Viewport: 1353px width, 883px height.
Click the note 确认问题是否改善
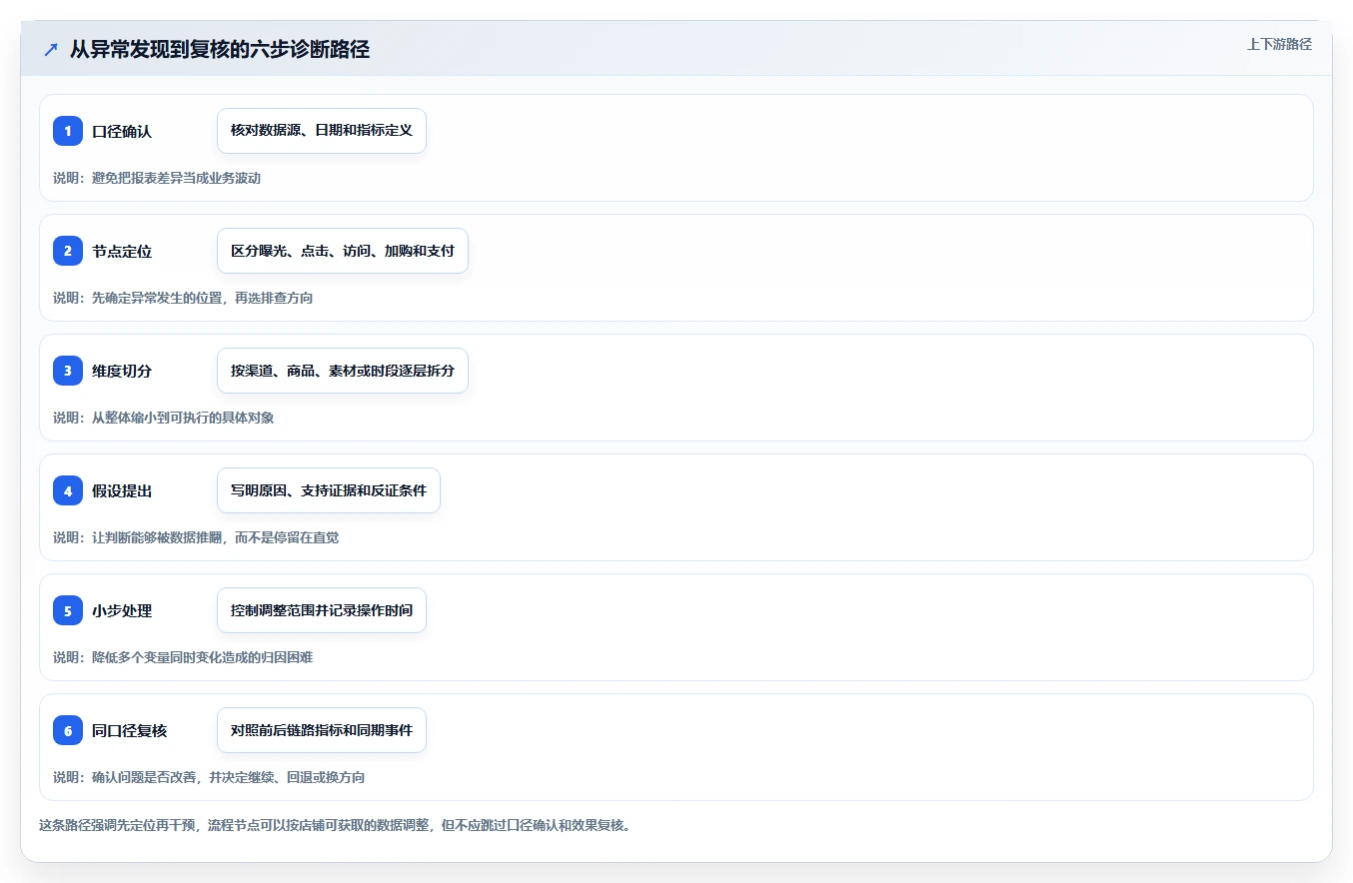point(144,777)
